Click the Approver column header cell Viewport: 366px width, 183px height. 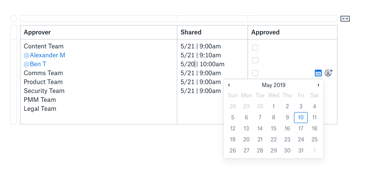pos(98,32)
